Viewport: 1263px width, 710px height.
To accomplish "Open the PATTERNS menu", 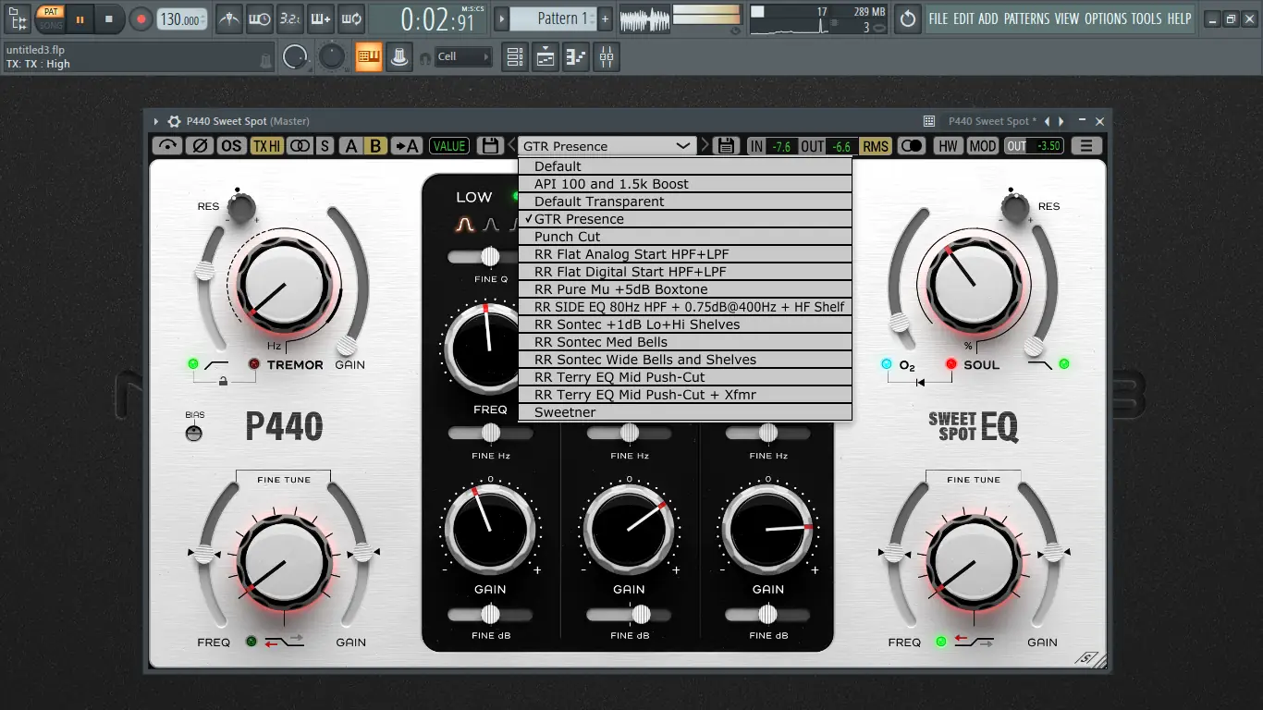I will pos(1026,18).
